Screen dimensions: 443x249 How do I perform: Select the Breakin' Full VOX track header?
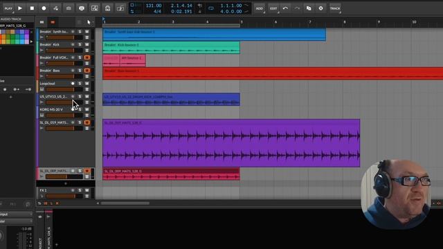(54, 57)
